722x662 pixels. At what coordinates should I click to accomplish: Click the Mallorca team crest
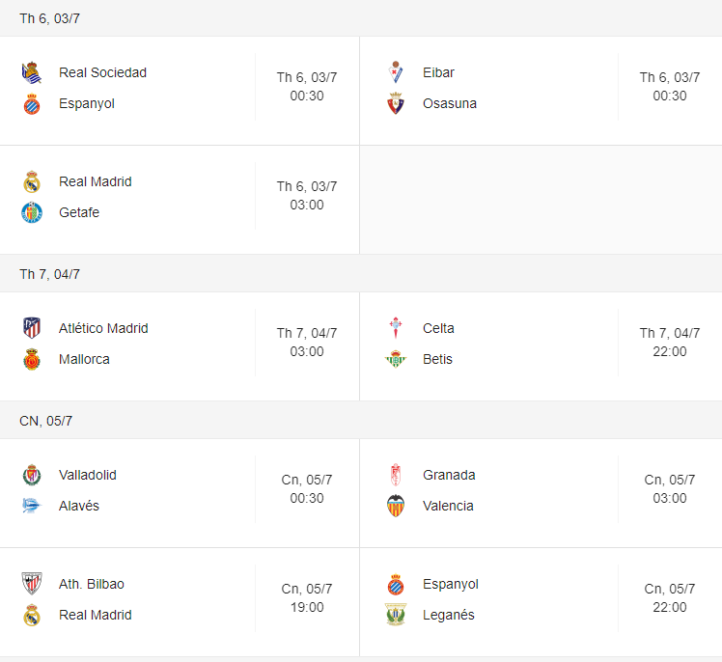pyautogui.click(x=32, y=360)
